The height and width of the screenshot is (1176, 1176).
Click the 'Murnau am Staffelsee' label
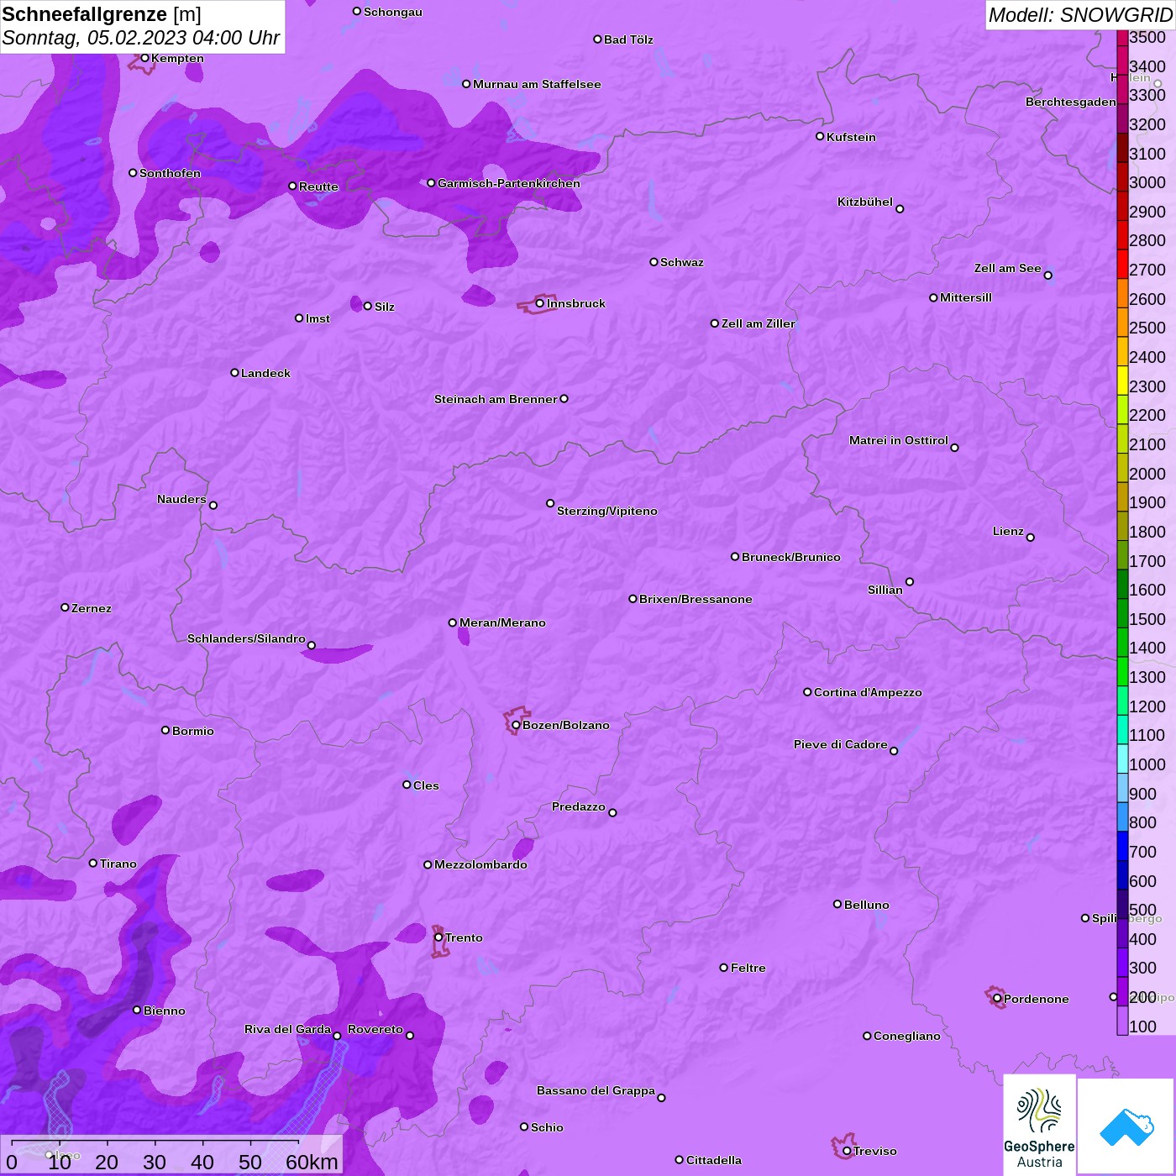537,84
